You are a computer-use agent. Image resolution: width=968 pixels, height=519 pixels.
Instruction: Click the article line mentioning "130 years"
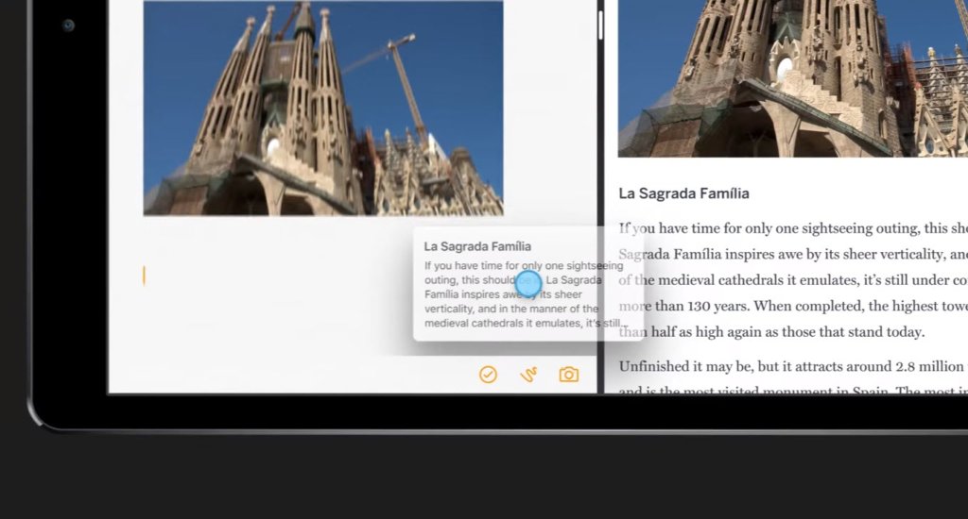(794, 307)
